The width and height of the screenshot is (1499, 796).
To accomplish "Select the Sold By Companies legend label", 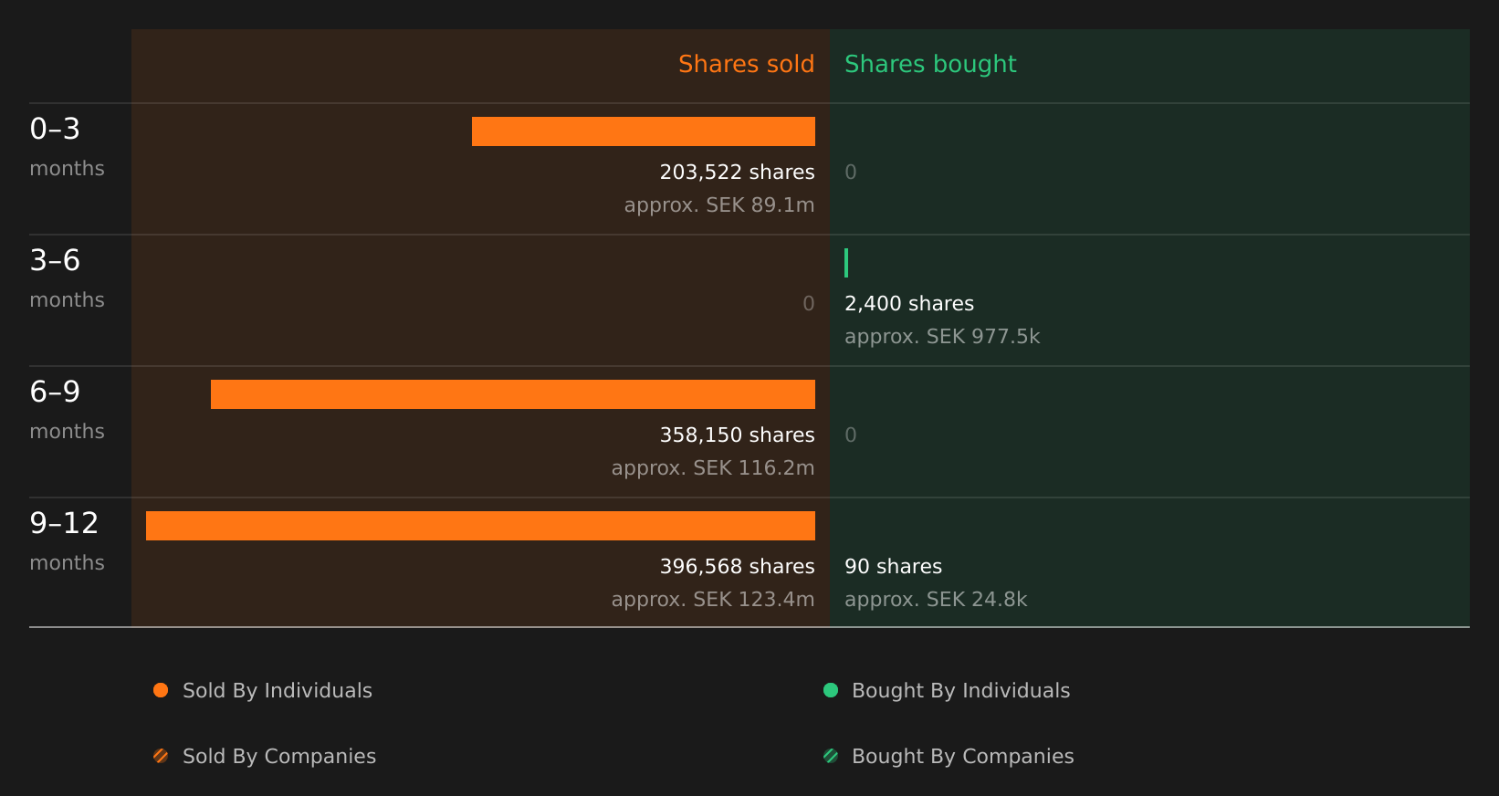I will point(279,757).
